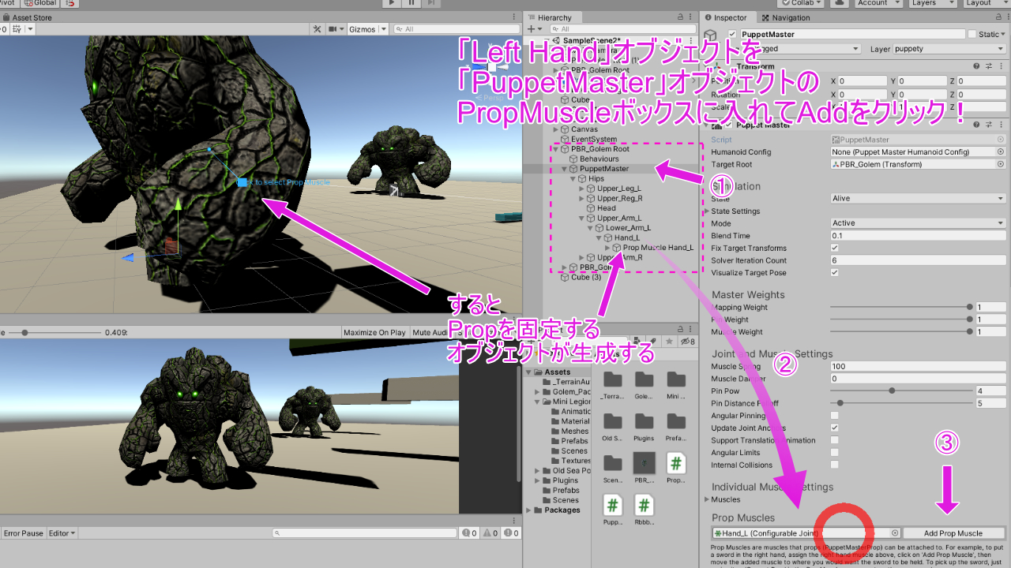Adjust the Pin Distance Falloff slider
This screenshot has width=1011, height=568.
pyautogui.click(x=900, y=403)
